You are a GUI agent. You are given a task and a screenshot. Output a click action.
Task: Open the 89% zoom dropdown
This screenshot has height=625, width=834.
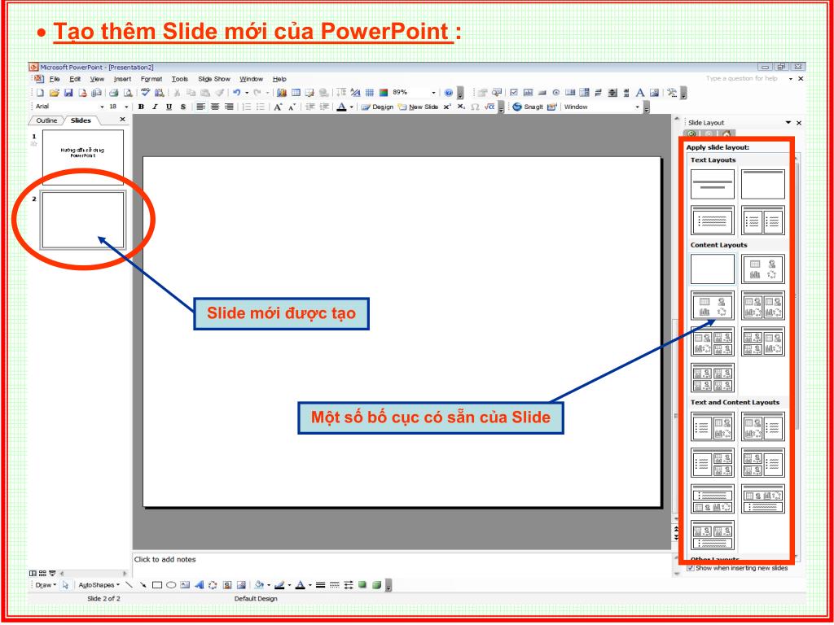433,93
